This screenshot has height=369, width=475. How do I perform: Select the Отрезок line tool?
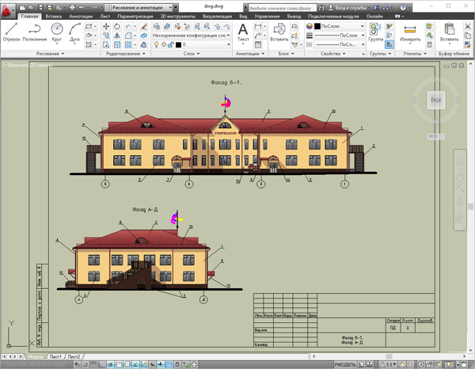click(12, 32)
